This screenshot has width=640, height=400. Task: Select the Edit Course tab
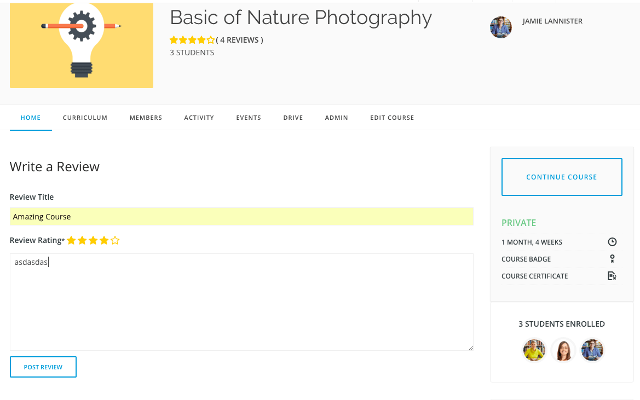tap(392, 118)
